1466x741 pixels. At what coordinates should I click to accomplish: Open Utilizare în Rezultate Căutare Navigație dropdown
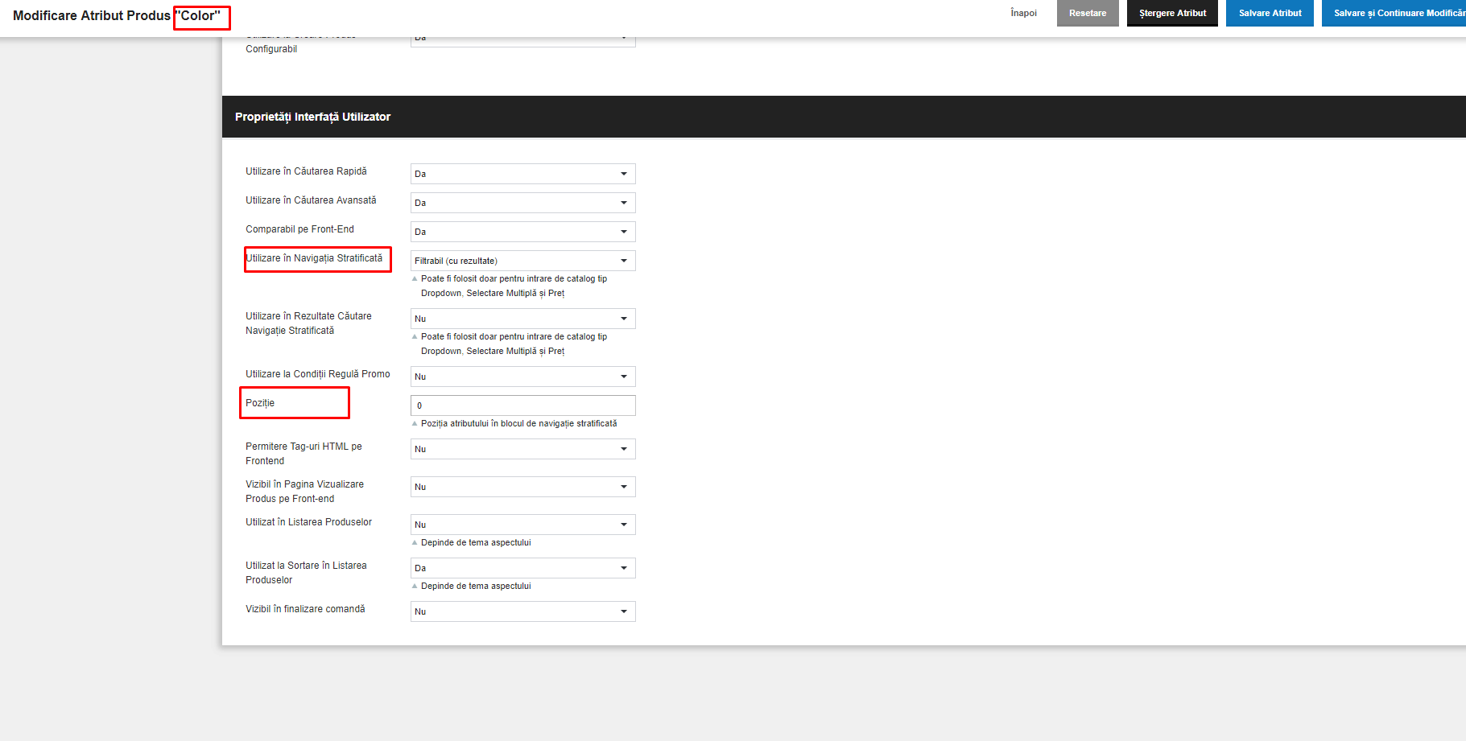click(x=522, y=319)
